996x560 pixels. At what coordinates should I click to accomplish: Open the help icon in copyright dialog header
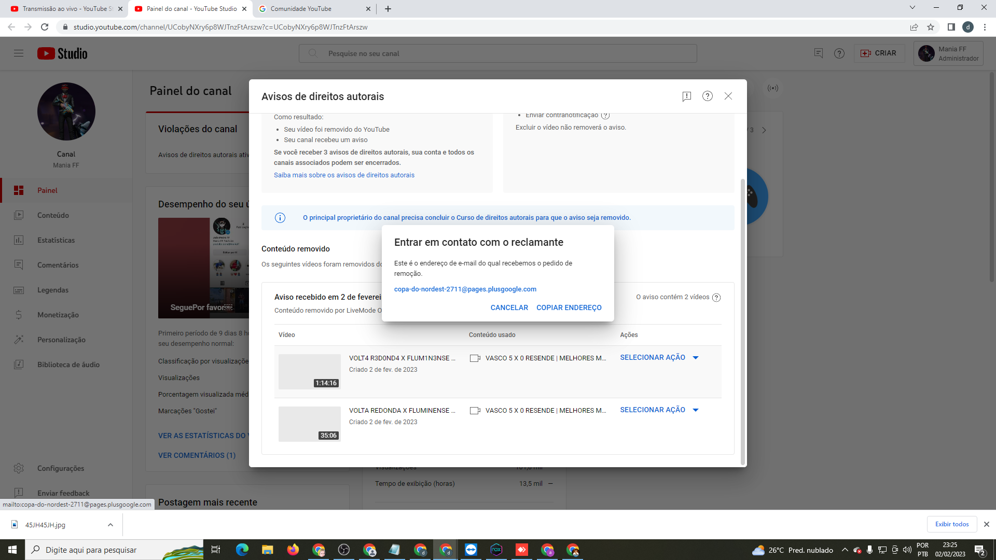[707, 96]
